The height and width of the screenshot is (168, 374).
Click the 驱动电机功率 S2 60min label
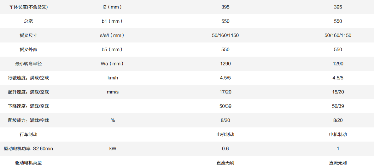click(x=28, y=148)
